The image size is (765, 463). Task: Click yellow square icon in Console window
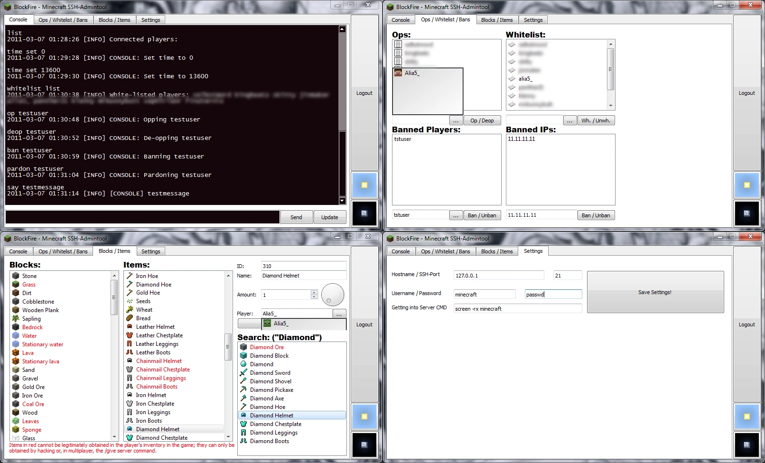364,185
